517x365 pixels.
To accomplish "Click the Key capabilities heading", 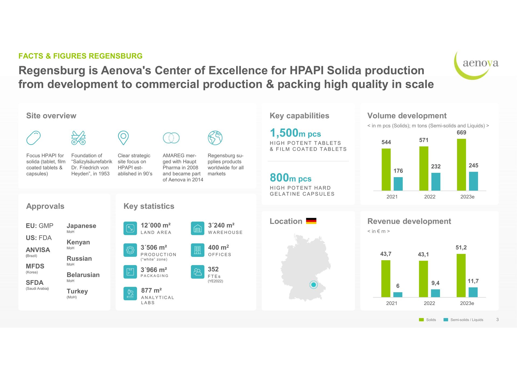I will coord(299,116).
